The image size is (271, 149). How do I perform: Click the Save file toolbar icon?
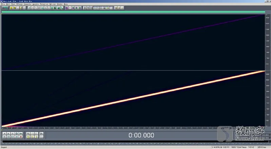pyautogui.click(x=18, y=8)
